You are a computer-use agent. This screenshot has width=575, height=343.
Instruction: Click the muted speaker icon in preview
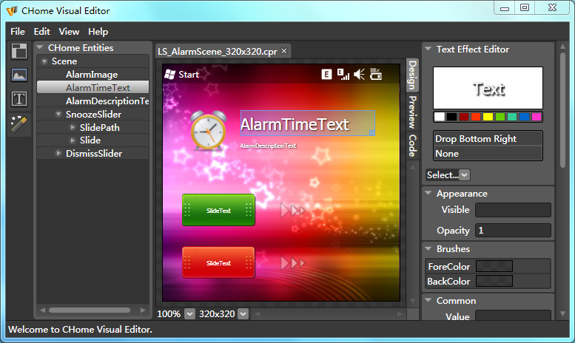pyautogui.click(x=360, y=75)
